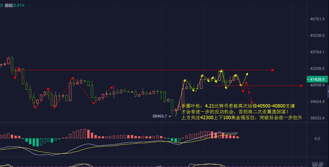This screenshot has width=329, height=167.
Task: Click the current price tag 41428.9
Action: click(x=317, y=79)
